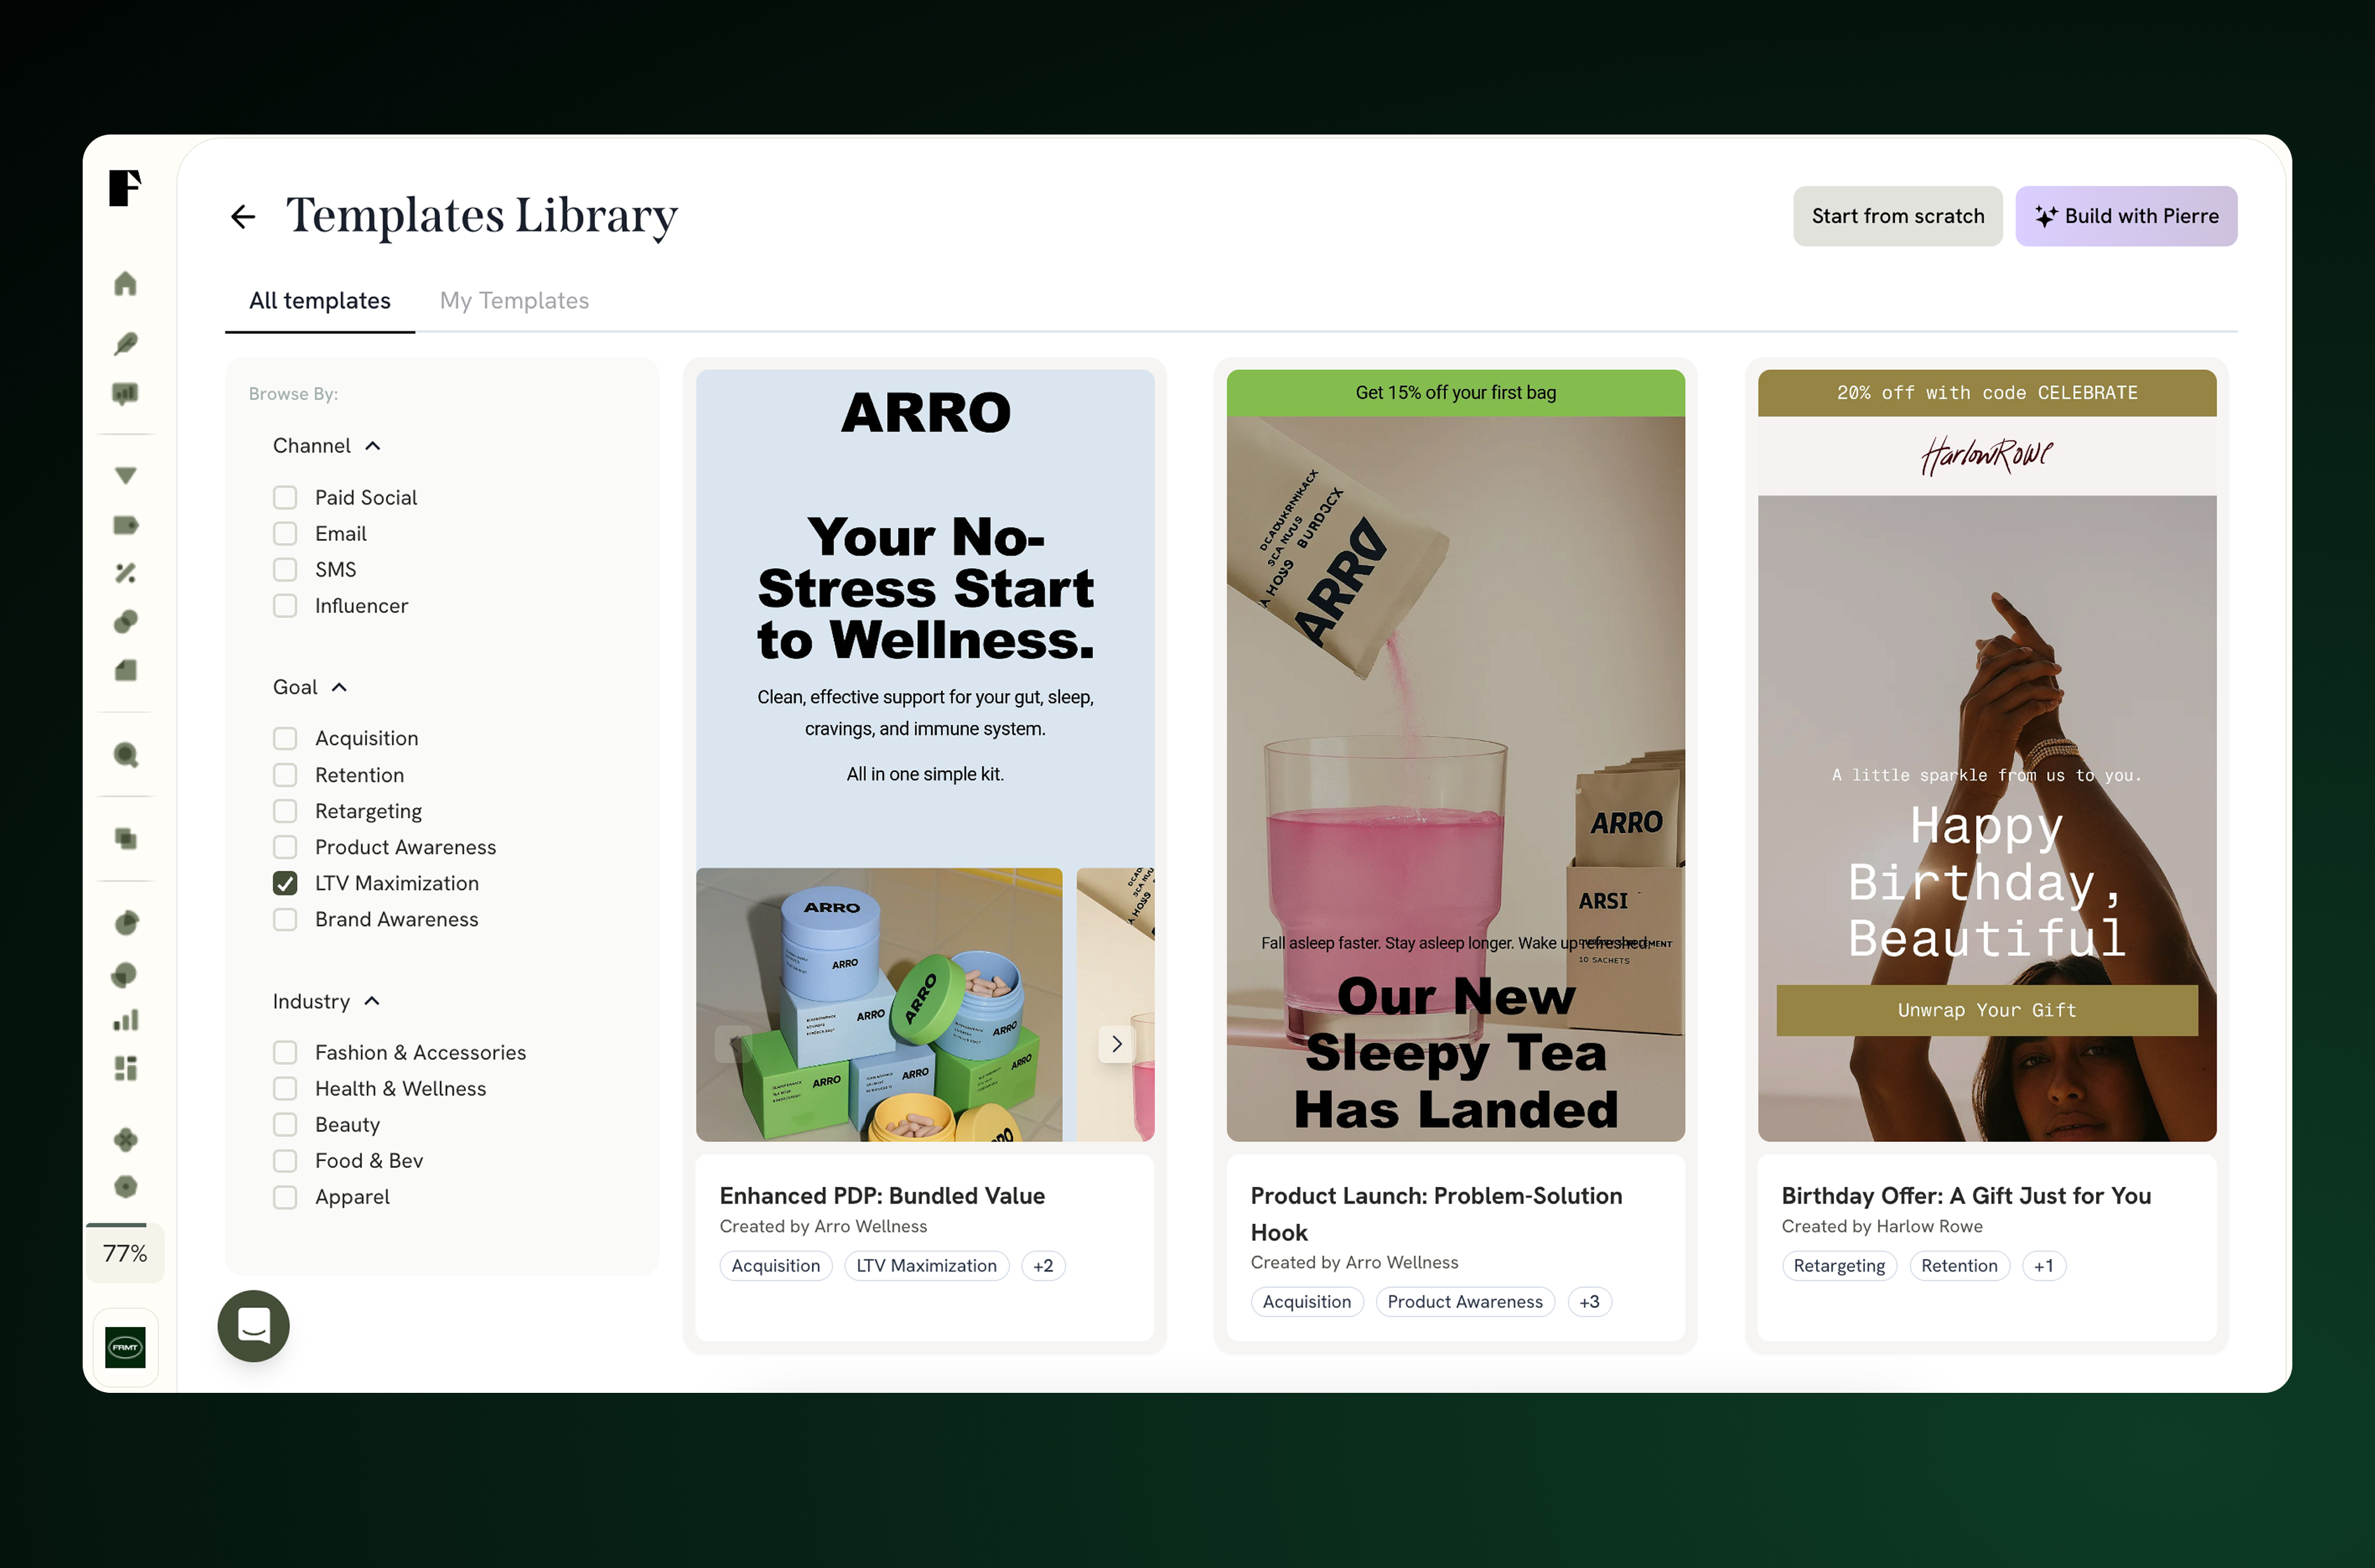The width and height of the screenshot is (2375, 1568).
Task: Open the feather quill icon in sidebar
Action: click(x=125, y=344)
